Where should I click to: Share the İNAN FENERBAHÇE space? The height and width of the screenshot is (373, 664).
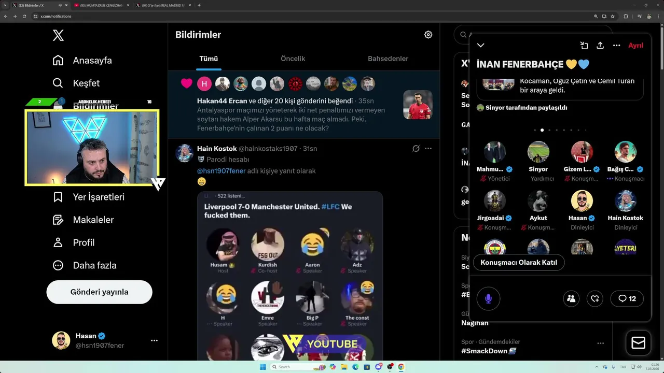[x=600, y=45]
